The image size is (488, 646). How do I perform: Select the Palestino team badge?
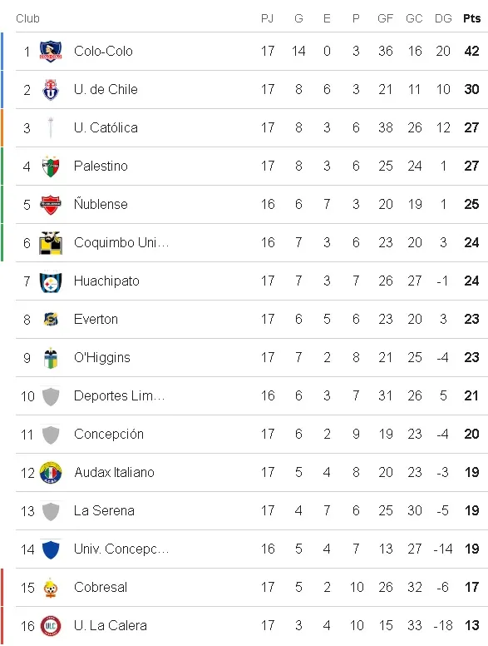click(x=51, y=166)
